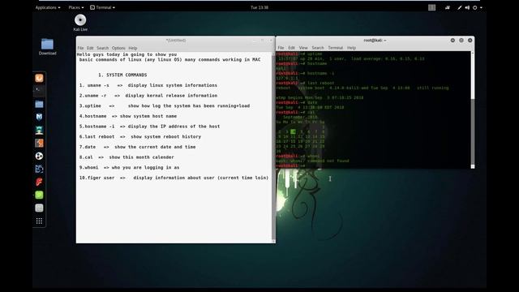Click the line '4.hostname' in editor

[x=128, y=116]
